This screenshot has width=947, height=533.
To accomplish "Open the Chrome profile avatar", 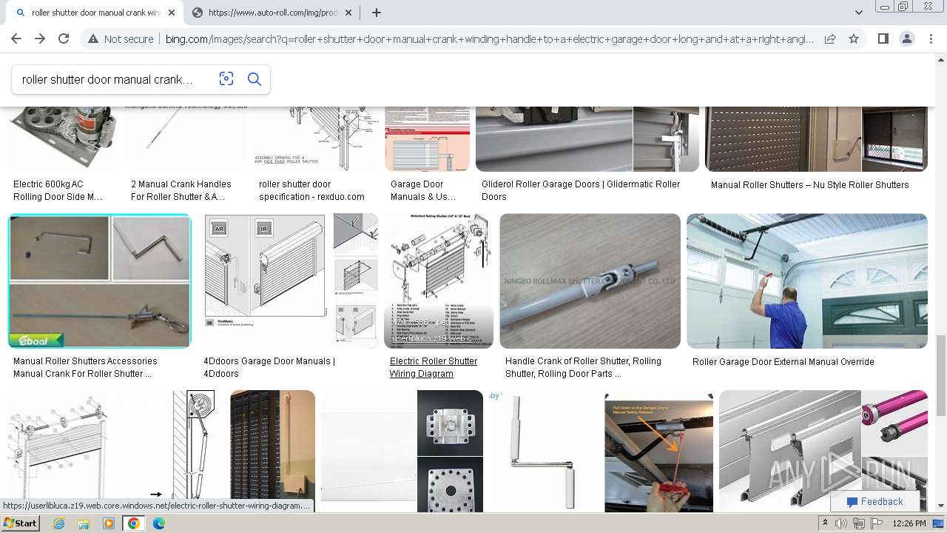I will tap(907, 38).
